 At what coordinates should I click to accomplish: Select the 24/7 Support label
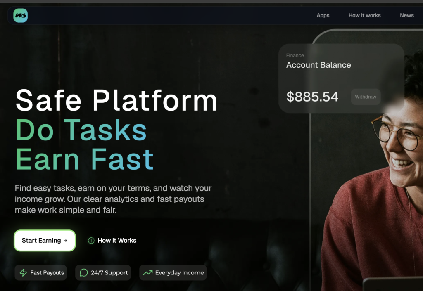coord(109,273)
